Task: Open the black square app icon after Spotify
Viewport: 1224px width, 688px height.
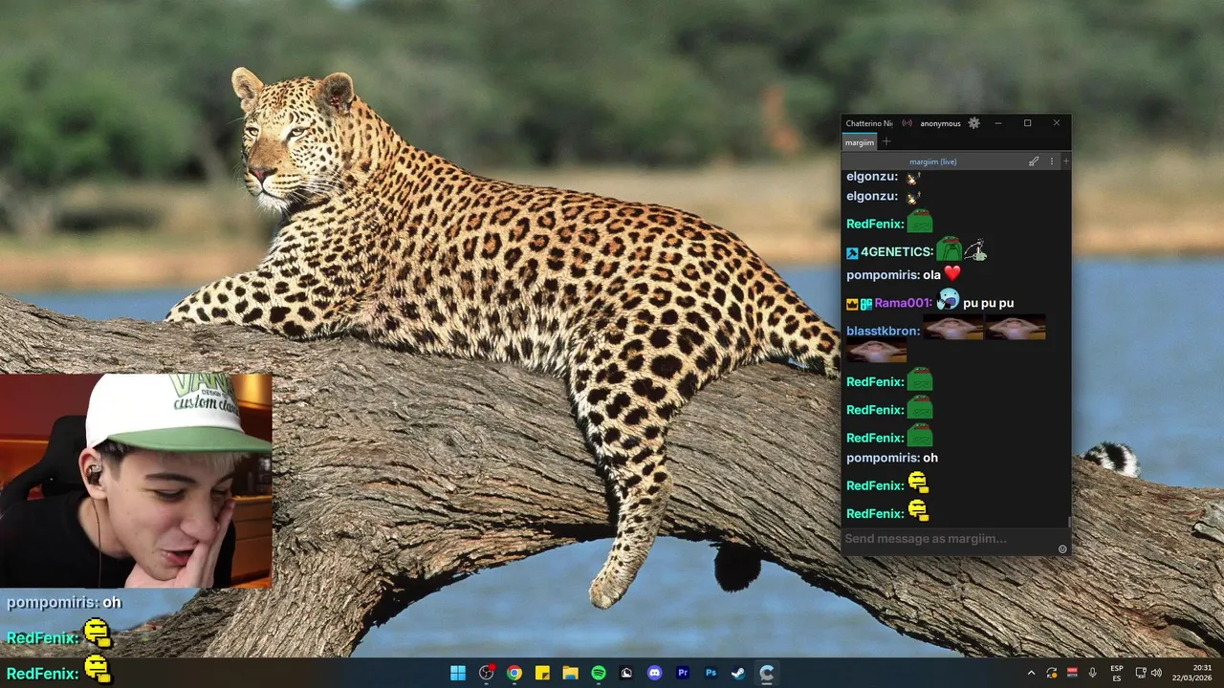Action: coord(626,673)
